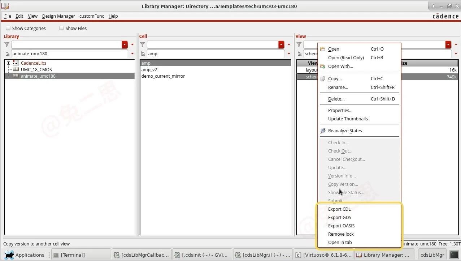
Task: Click the cdsLibMgr taskbar button
Action: (x=432, y=255)
